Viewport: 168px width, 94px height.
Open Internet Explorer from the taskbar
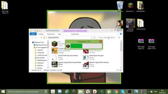pyautogui.click(x=67, y=92)
